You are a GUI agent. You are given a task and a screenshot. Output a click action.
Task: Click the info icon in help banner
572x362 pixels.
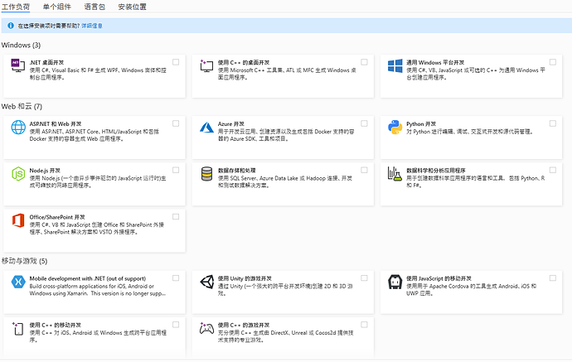point(11,26)
